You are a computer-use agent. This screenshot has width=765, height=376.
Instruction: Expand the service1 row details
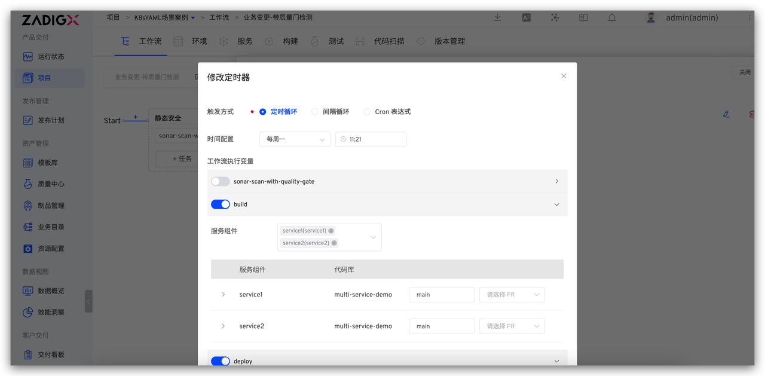(223, 294)
